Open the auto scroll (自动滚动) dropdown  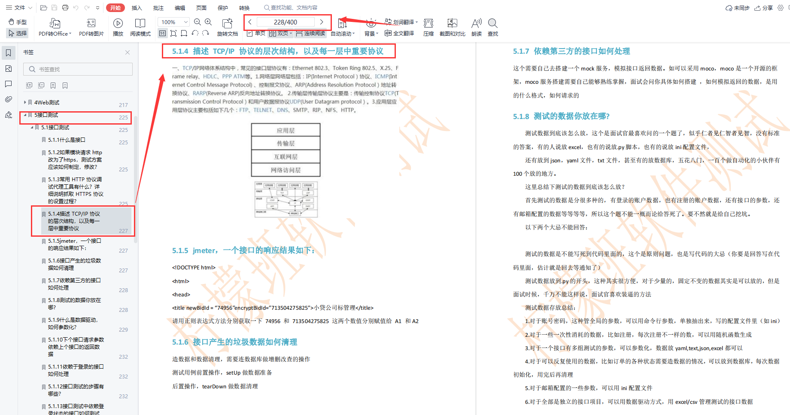click(343, 34)
